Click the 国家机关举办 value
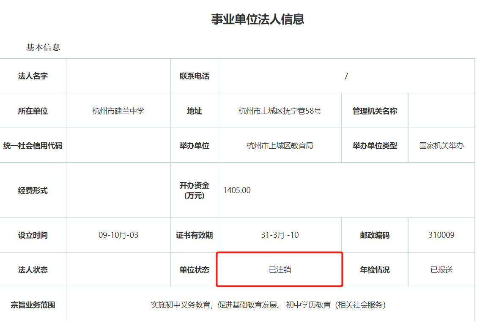The width and height of the screenshot is (477, 321). point(441,146)
